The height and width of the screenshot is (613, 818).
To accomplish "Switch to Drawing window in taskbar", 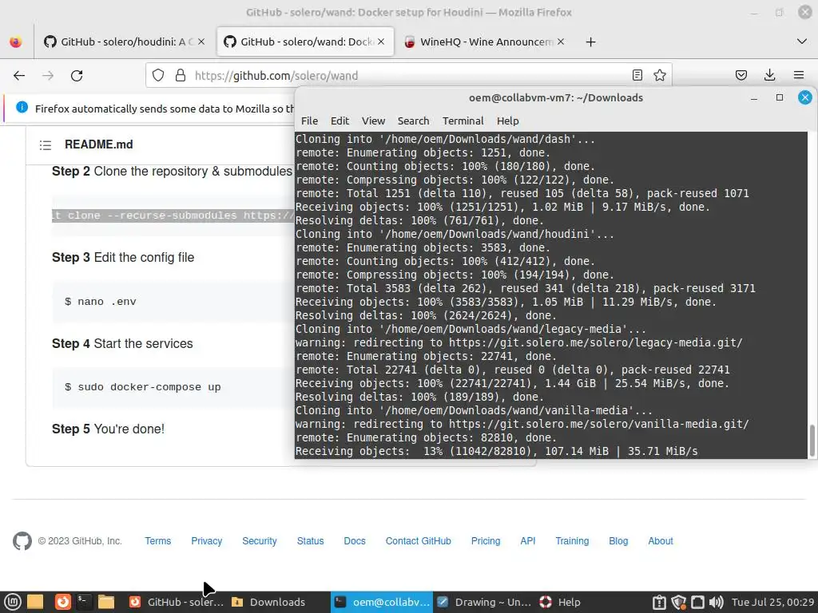I will (x=484, y=602).
